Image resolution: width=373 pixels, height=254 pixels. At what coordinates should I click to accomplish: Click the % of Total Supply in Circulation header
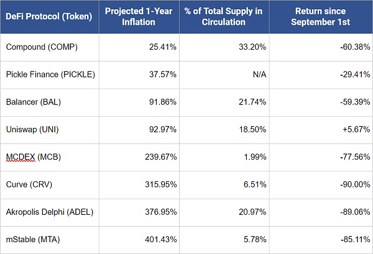223,16
